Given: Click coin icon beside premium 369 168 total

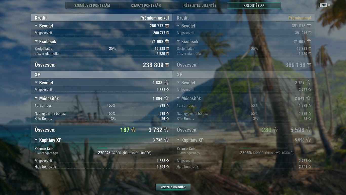Looking at the screenshot, I should coord(309,65).
